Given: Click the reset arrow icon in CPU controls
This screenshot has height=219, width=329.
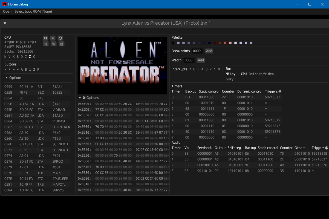Looking at the screenshot, I should pos(60,38).
